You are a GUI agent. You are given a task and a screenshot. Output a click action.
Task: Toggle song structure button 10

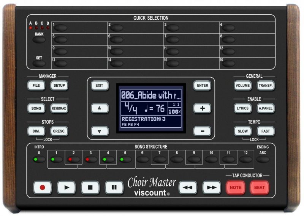pyautogui.click(x=211, y=160)
